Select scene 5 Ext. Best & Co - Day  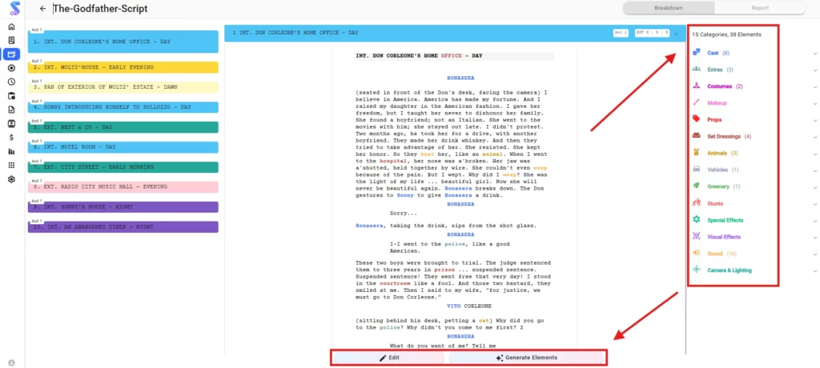[x=123, y=127]
